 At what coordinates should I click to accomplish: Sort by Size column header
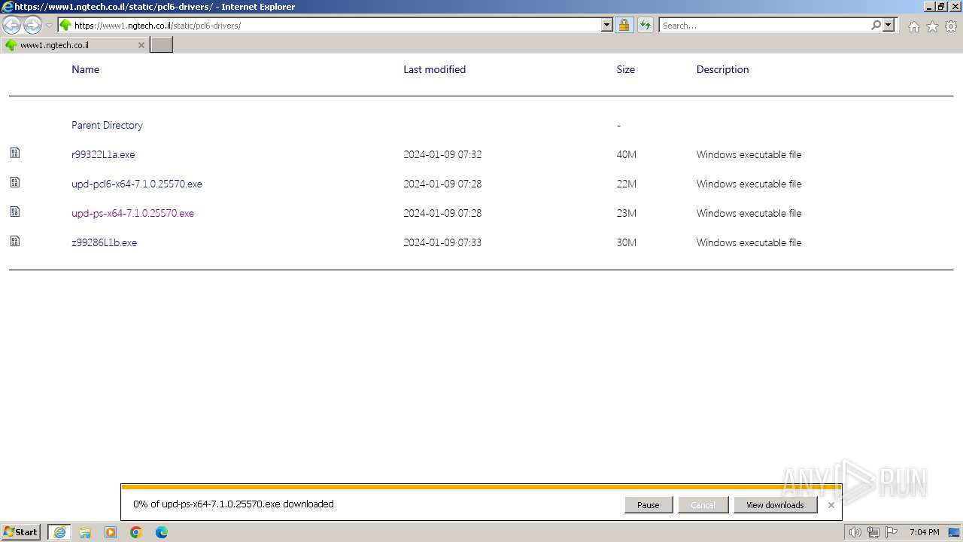tap(625, 69)
